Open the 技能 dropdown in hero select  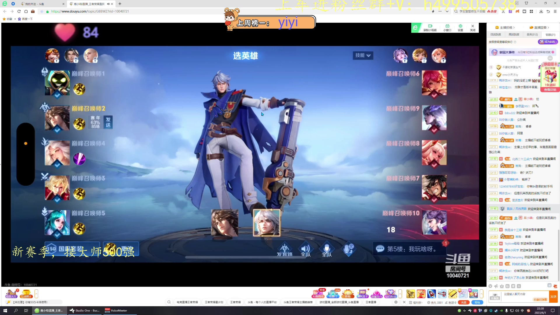click(363, 55)
